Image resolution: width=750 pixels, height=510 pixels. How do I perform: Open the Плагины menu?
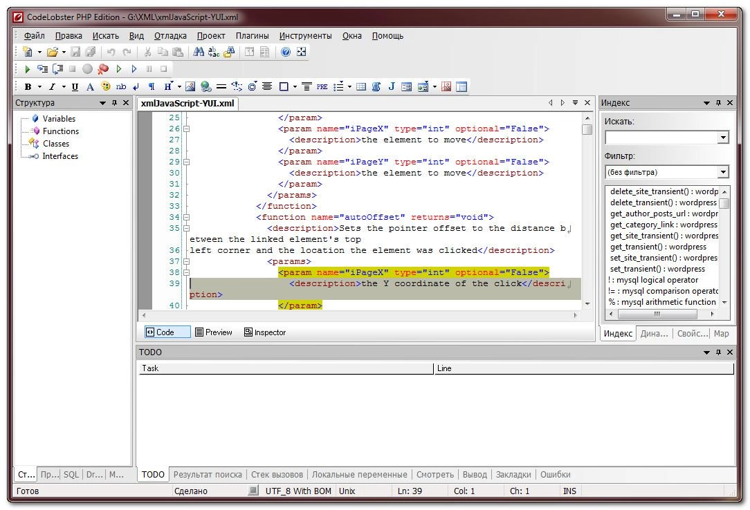[x=252, y=36]
